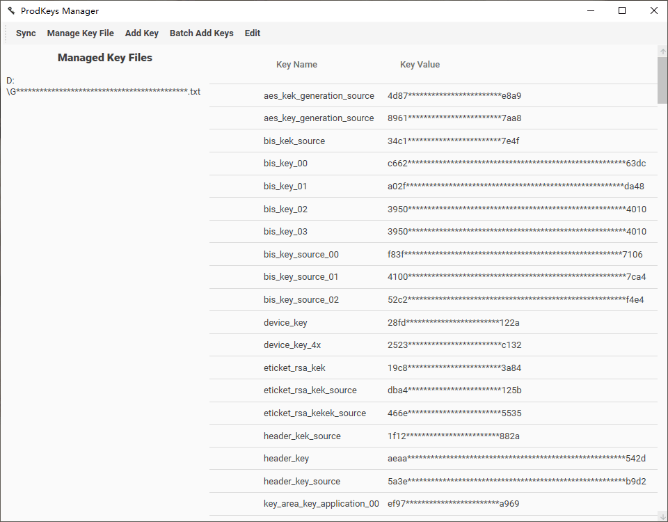Maximize the ProdKeys Manager window

coord(622,10)
